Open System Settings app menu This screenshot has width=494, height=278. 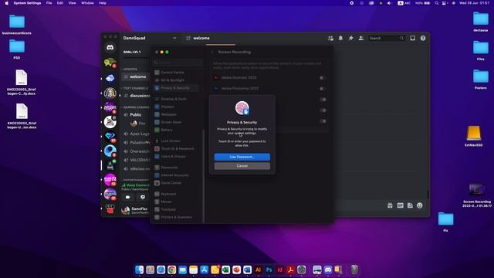coord(28,3)
